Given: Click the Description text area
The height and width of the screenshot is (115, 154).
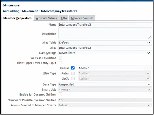Looking at the screenshot, I should click(105, 33).
